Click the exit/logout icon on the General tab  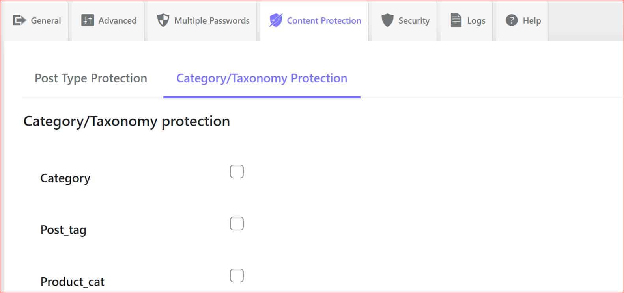[19, 20]
